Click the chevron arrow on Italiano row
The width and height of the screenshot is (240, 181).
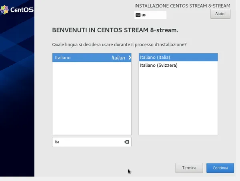[x=130, y=58]
